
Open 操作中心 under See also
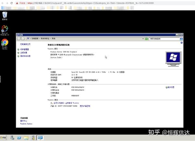click(24, 121)
